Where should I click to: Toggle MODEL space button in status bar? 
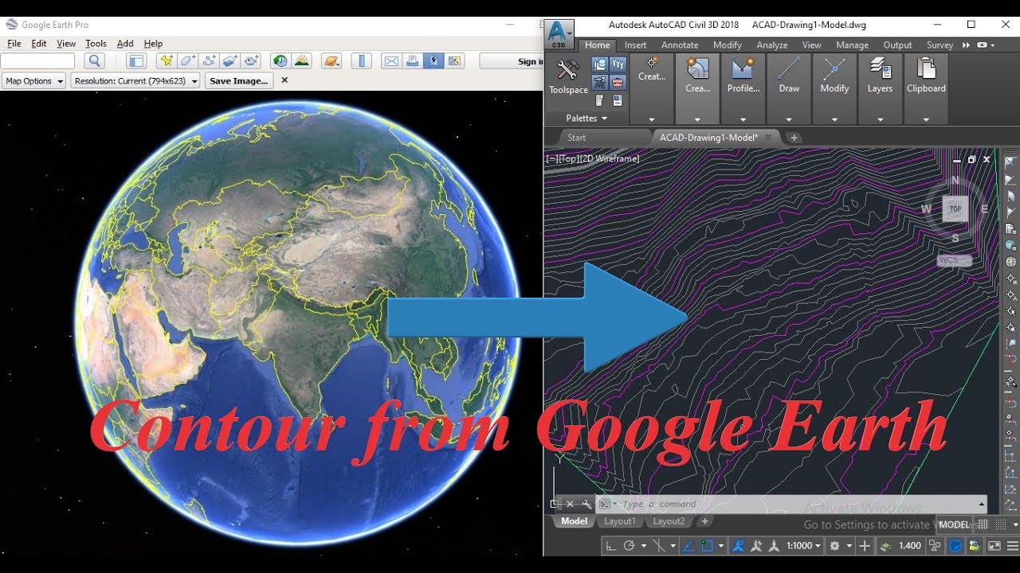point(953,524)
